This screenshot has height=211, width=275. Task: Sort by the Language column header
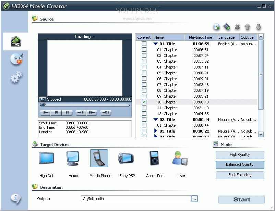[x=228, y=37]
